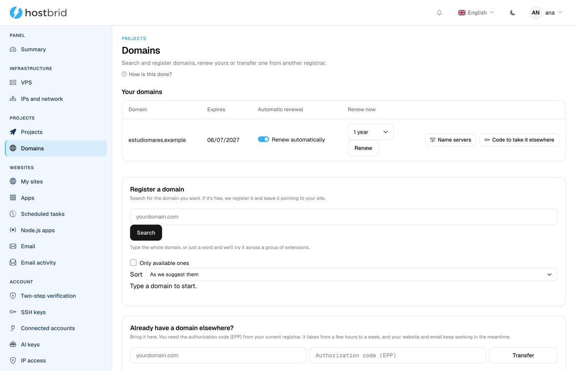Open the English language selector
576x371 pixels.
tap(476, 13)
